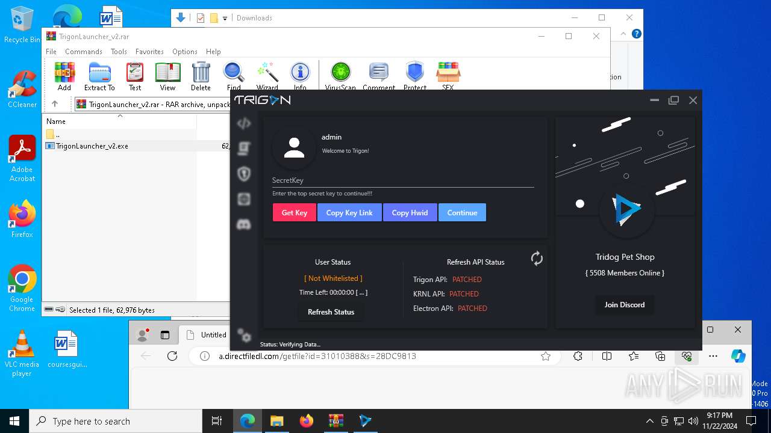The image size is (771, 433).
Task: Open Copilot icon in Edge
Action: [738, 356]
